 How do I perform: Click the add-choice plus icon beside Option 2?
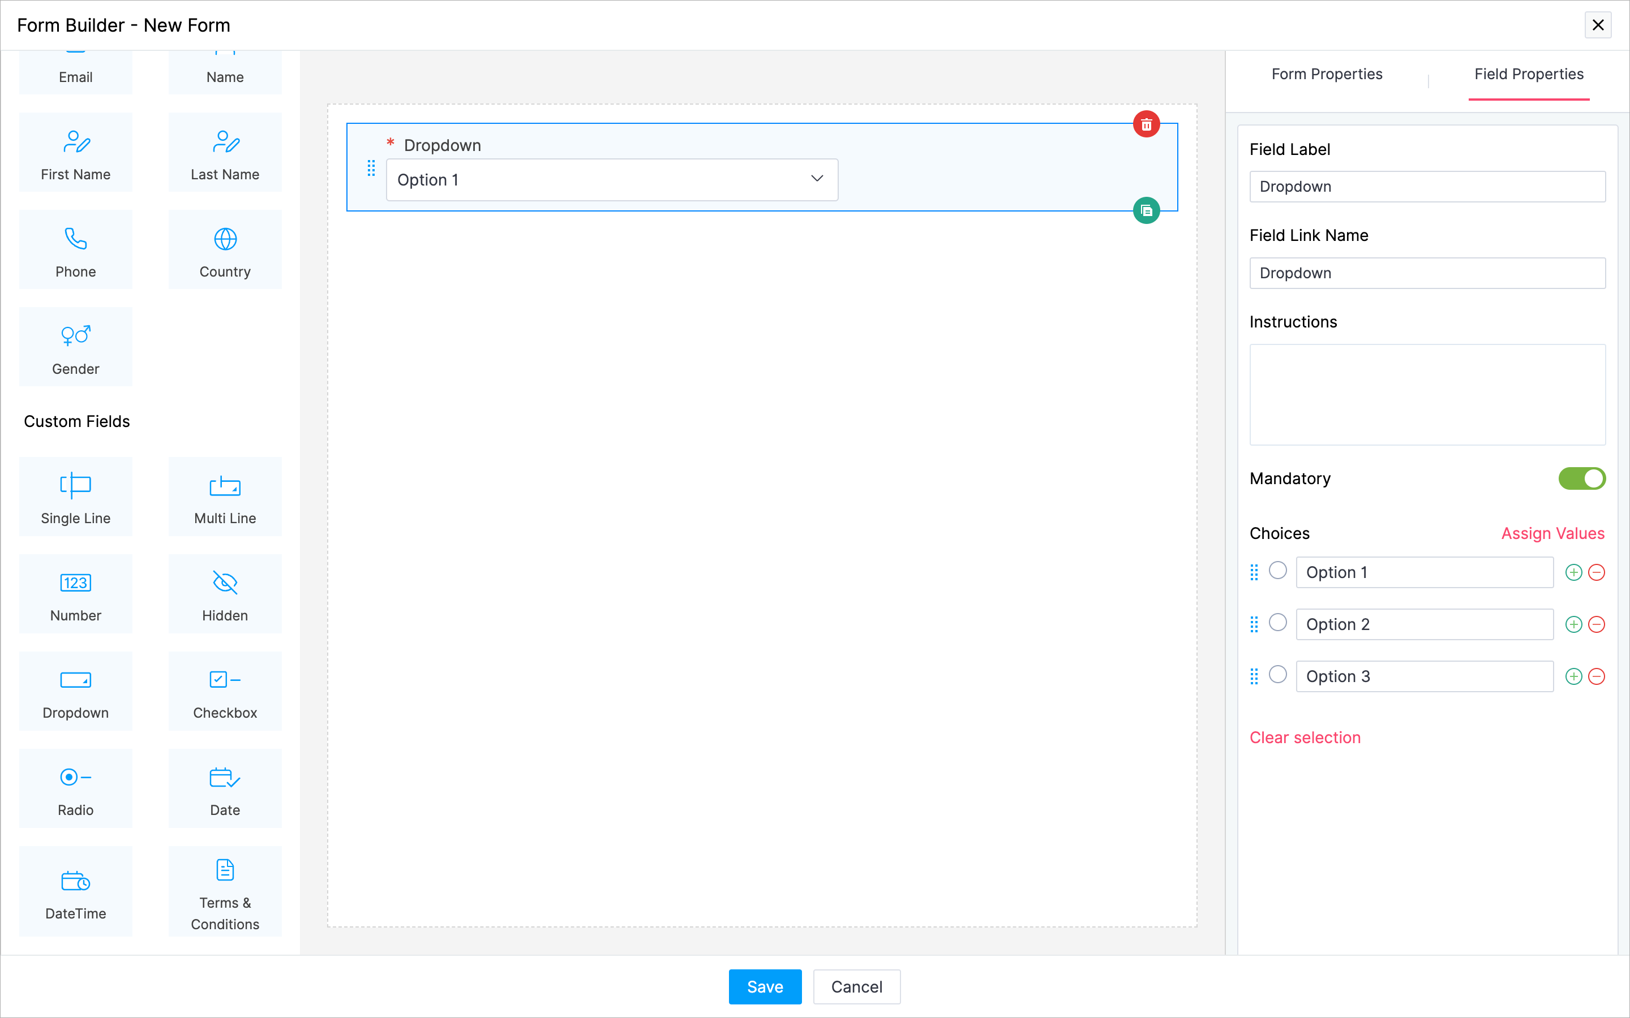(x=1573, y=625)
